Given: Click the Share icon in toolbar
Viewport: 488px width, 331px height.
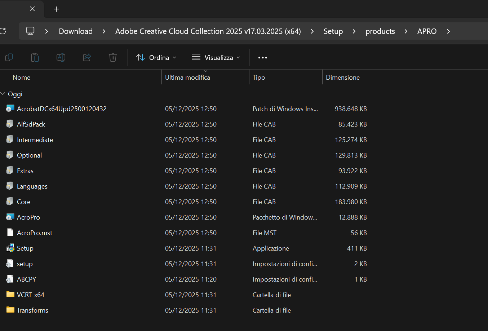Looking at the screenshot, I should pyautogui.click(x=87, y=57).
